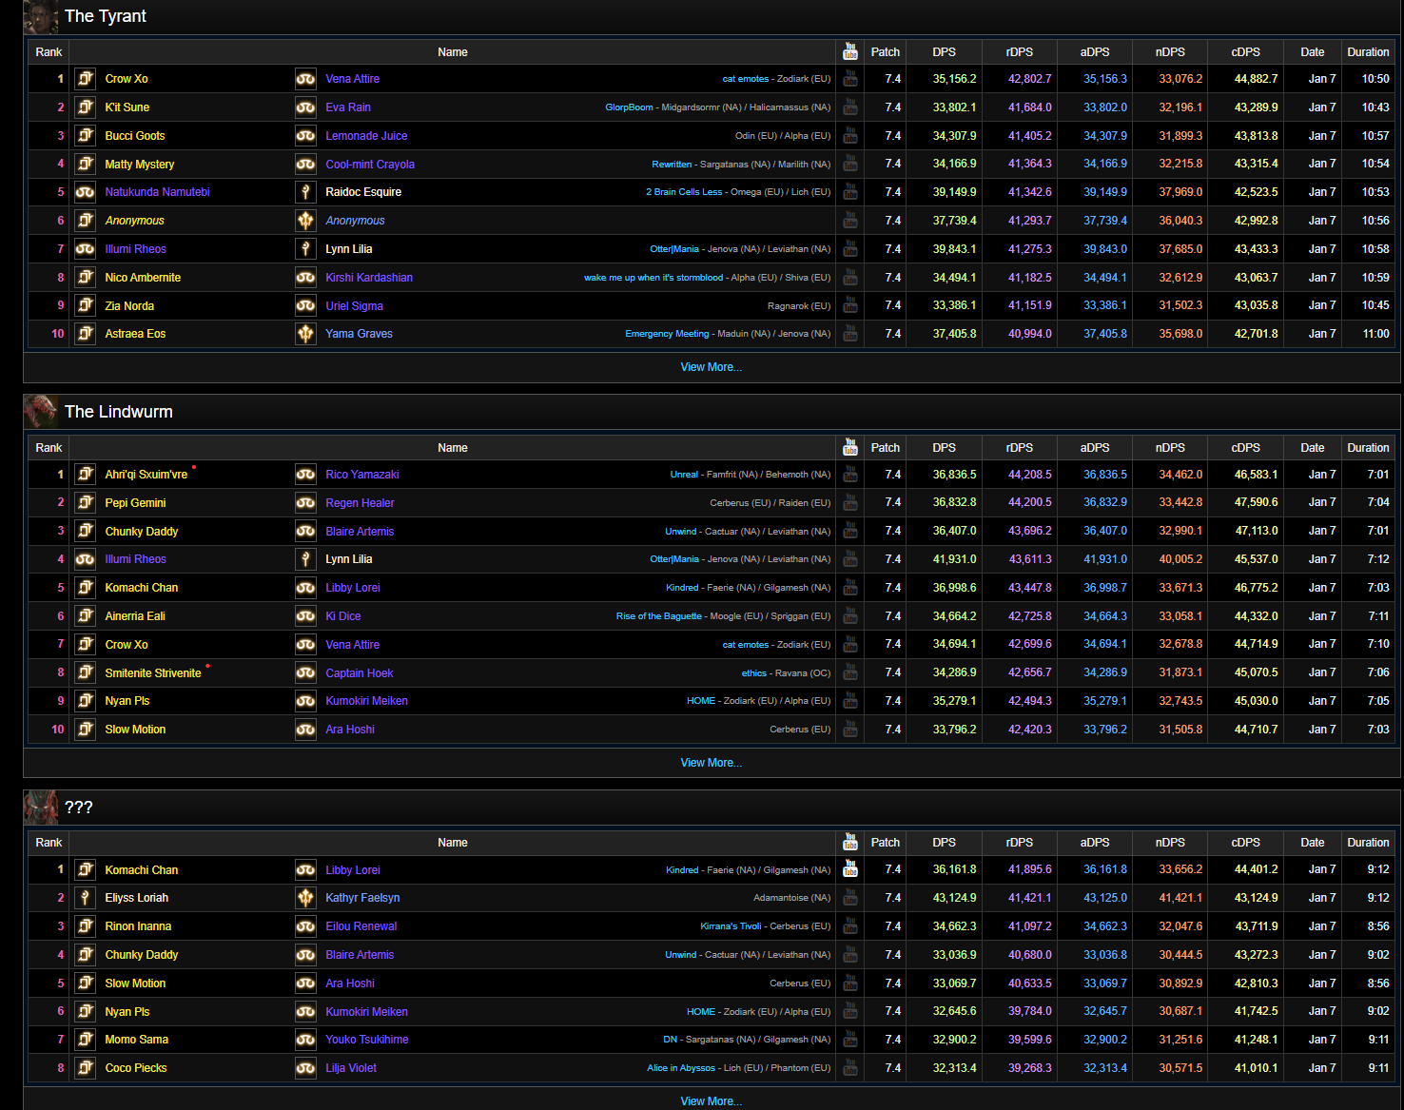The height and width of the screenshot is (1110, 1404).
Task: Open Eilou Renewal's player link
Action: pyautogui.click(x=361, y=926)
